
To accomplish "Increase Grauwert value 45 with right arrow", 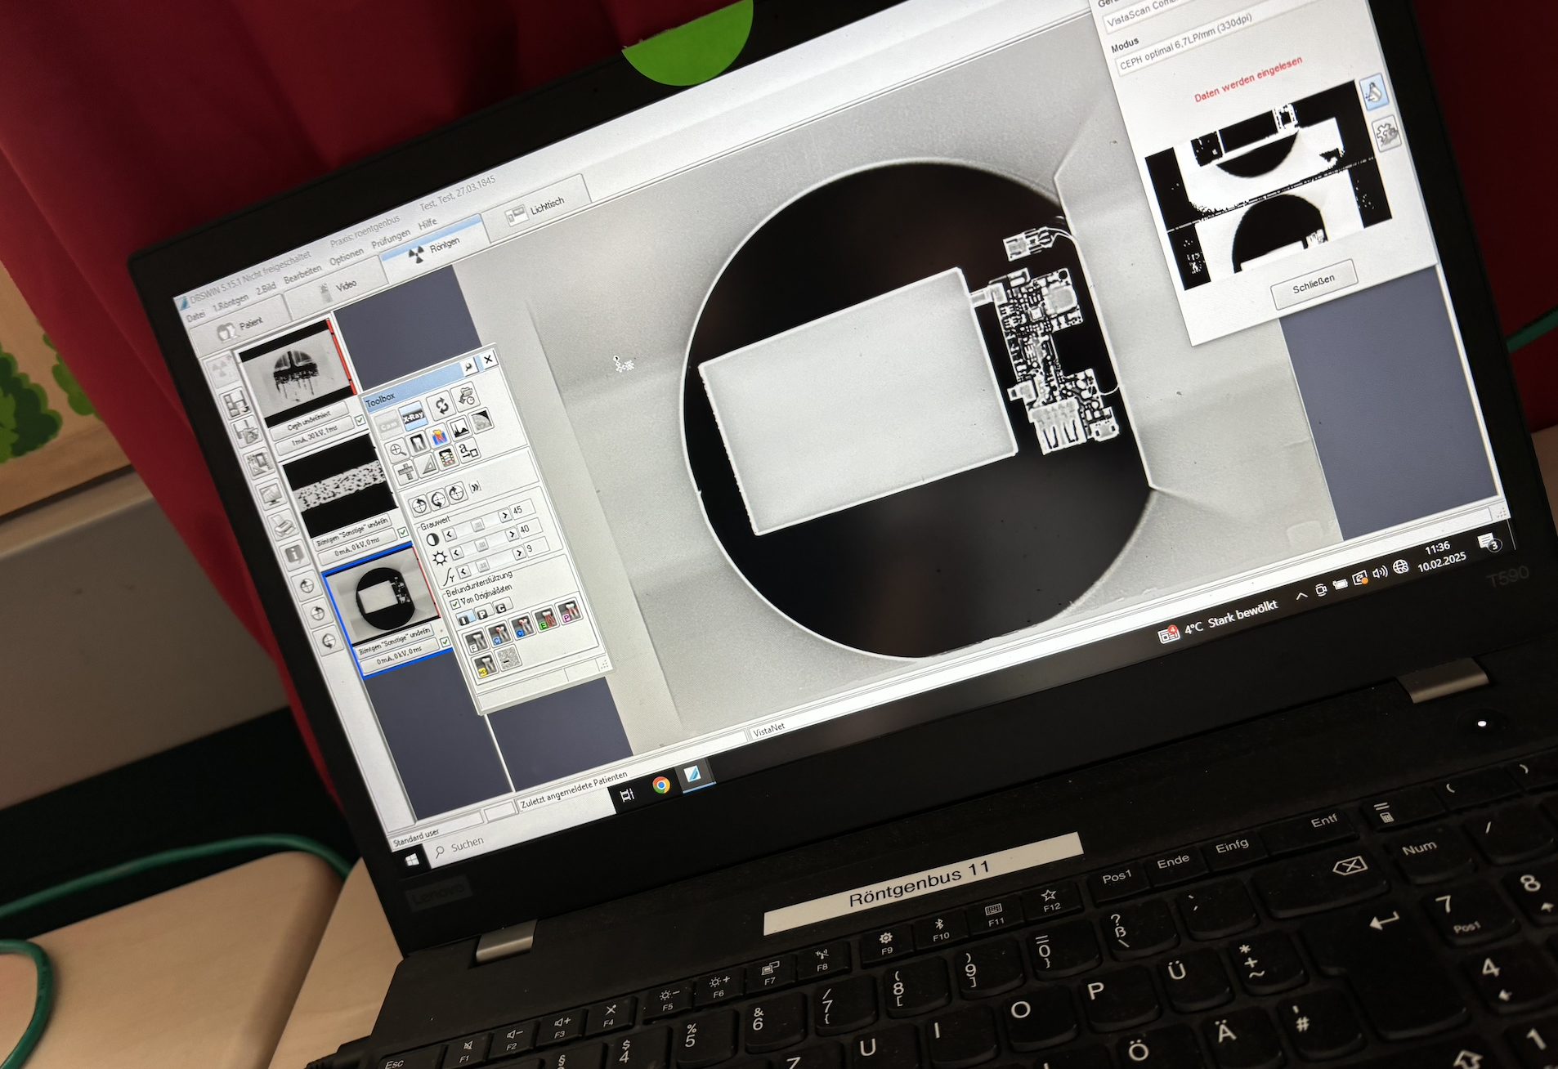I will point(504,516).
